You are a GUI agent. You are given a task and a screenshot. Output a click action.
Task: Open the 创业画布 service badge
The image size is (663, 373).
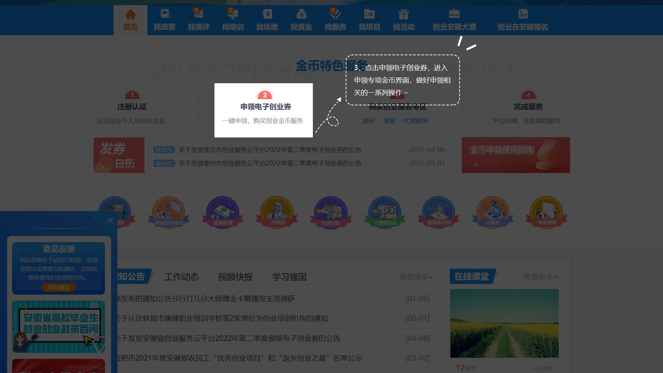click(x=547, y=212)
